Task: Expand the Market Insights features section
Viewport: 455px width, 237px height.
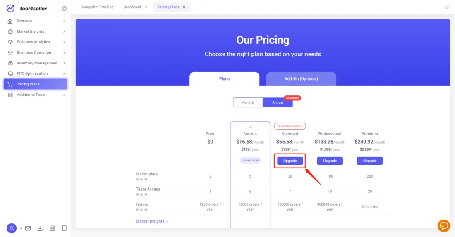Action: pos(152,221)
